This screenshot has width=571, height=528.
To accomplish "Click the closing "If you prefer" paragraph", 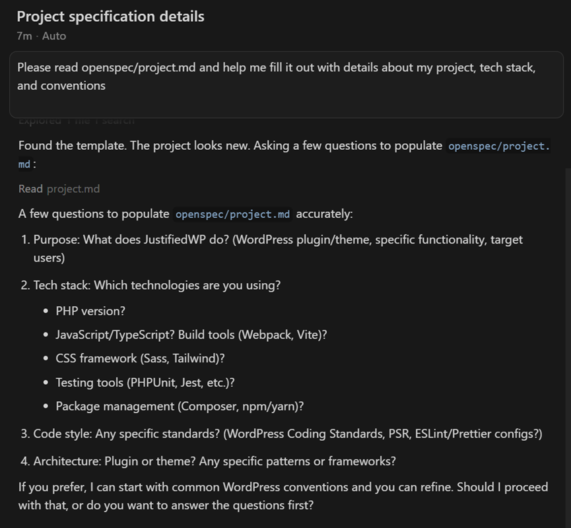I will pos(283,496).
